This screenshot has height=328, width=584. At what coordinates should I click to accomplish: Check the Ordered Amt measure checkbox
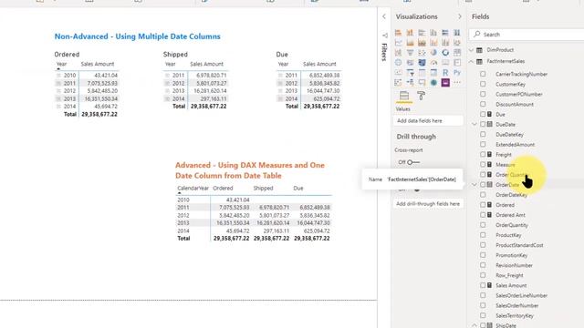pos(483,215)
